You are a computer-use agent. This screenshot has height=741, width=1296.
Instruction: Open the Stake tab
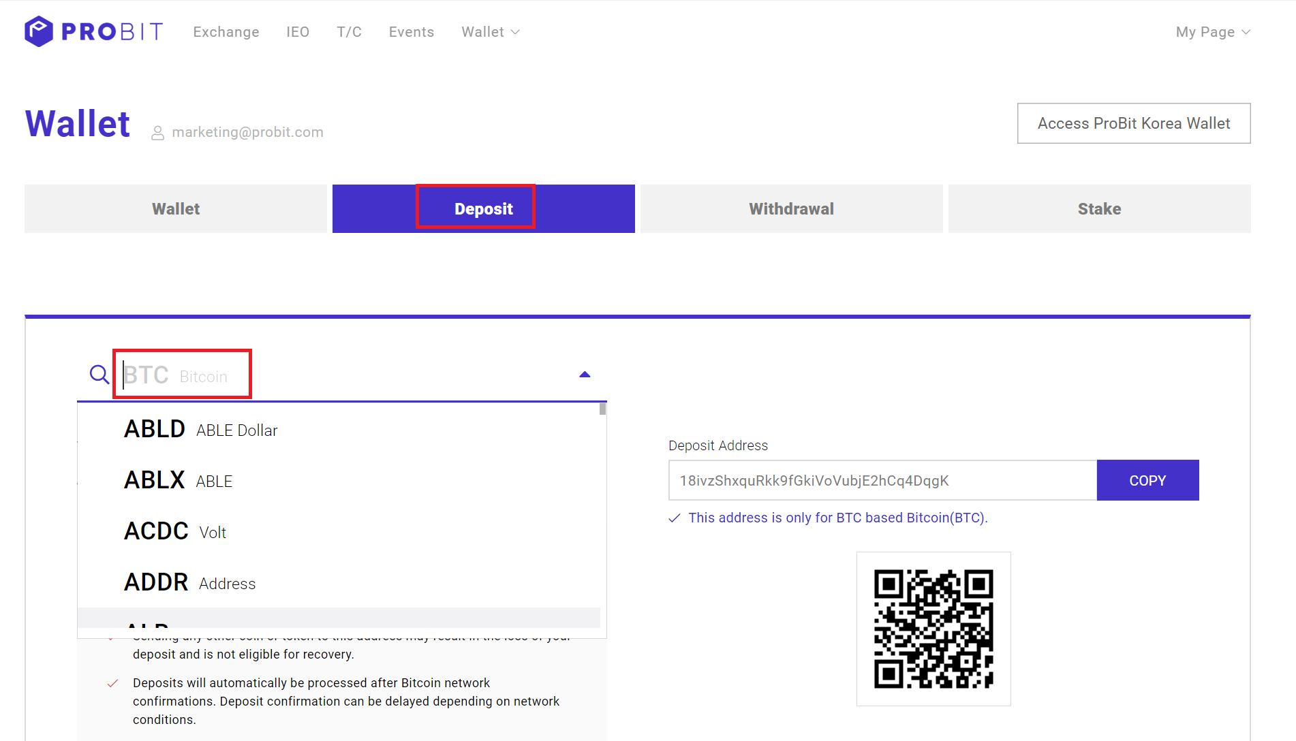[1100, 208]
